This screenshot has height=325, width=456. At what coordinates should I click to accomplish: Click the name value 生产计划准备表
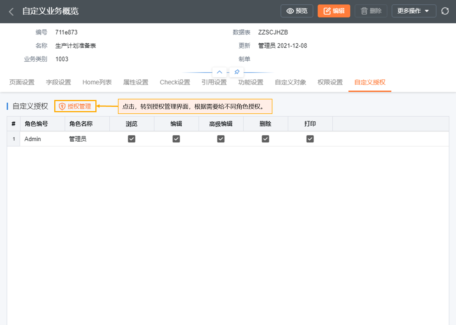[x=75, y=46]
